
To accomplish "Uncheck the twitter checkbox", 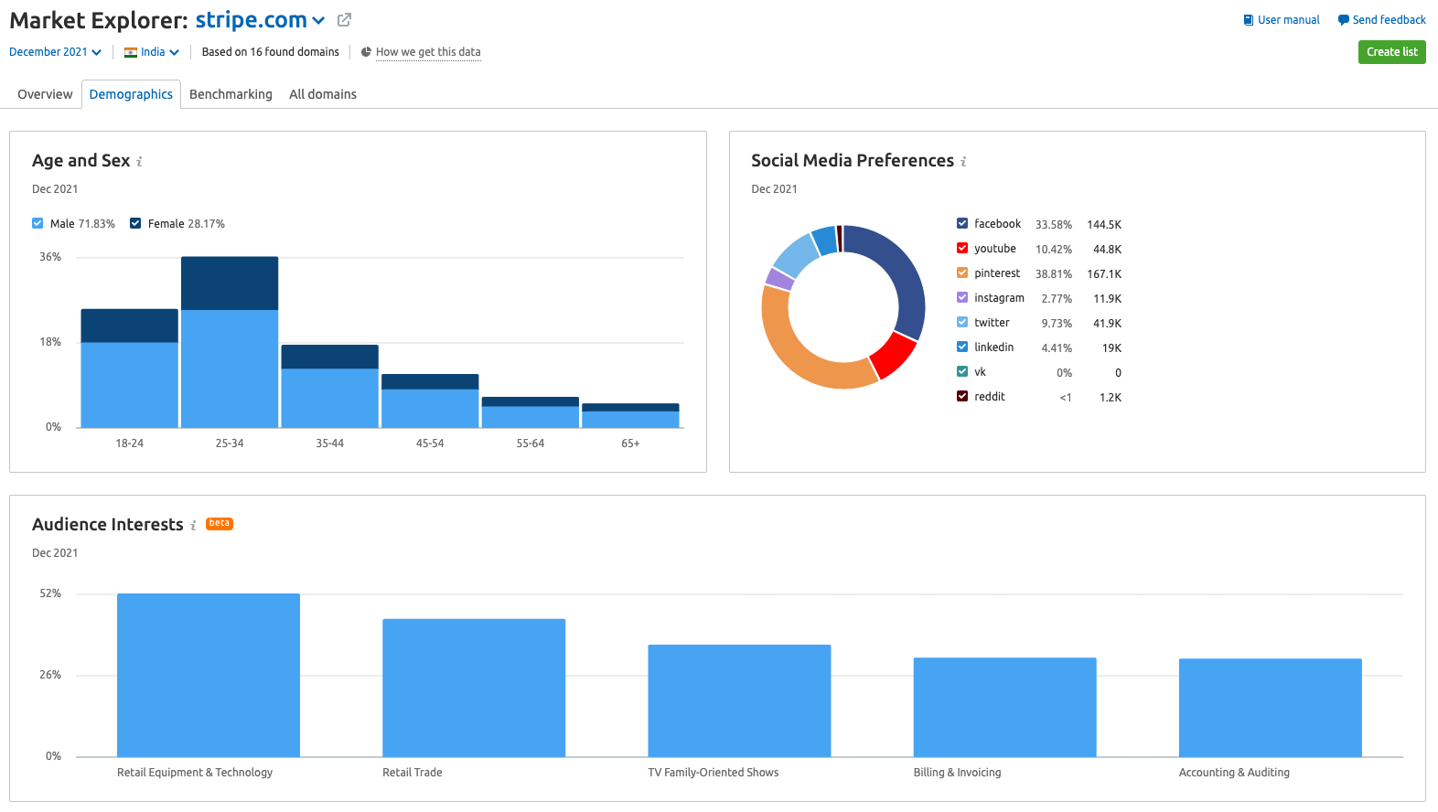I will click(962, 322).
